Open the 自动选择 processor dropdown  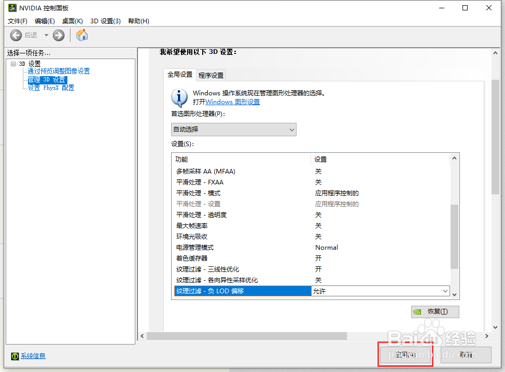[233, 130]
